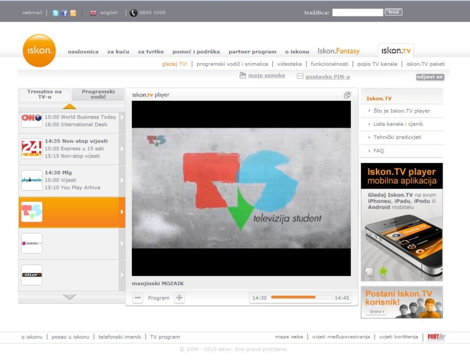Expand the 24 sata row arrow
The image size is (470, 361).
point(122,148)
